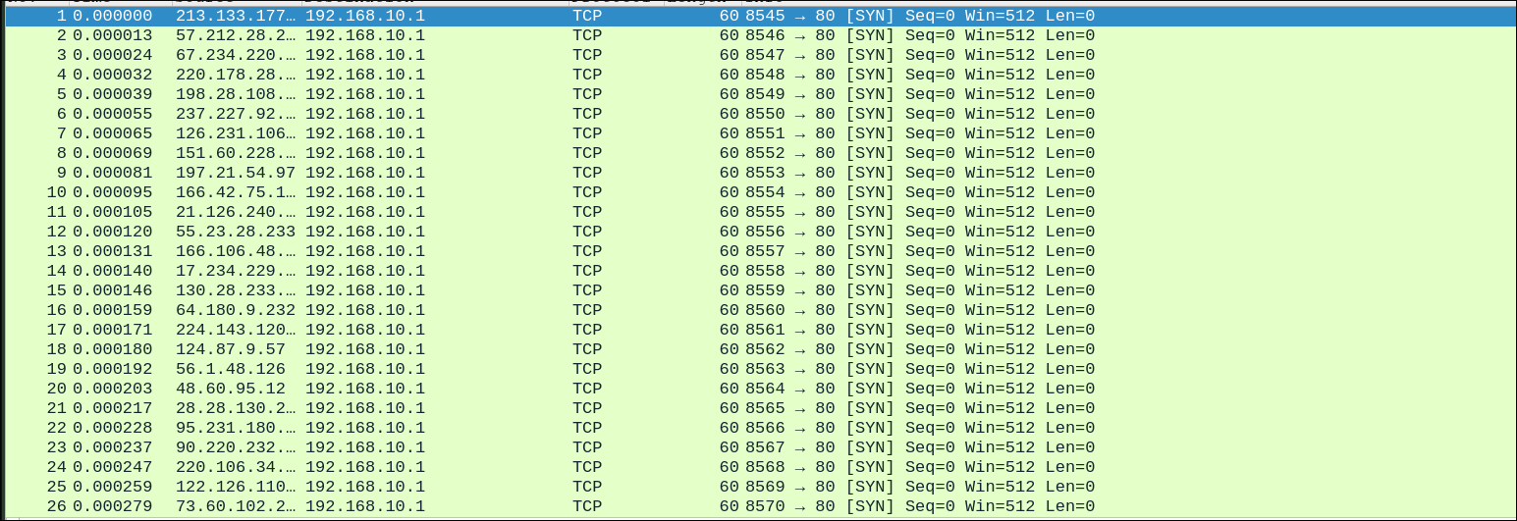Click the time value 0.000120
The width and height of the screenshot is (1517, 521).
(112, 232)
